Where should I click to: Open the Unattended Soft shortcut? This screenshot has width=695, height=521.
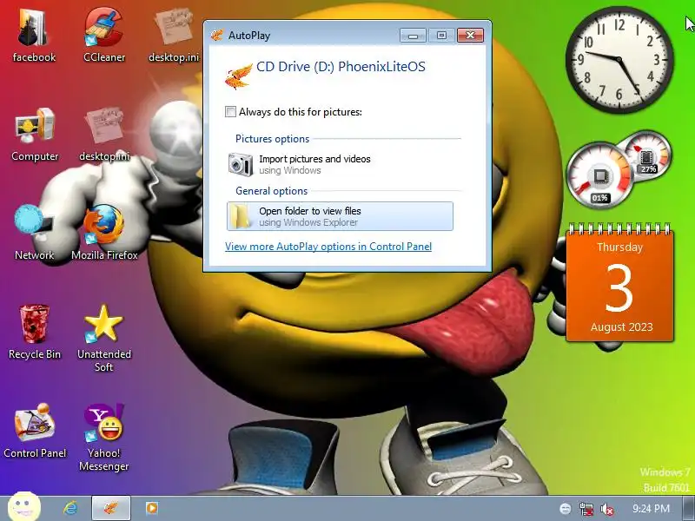click(104, 338)
